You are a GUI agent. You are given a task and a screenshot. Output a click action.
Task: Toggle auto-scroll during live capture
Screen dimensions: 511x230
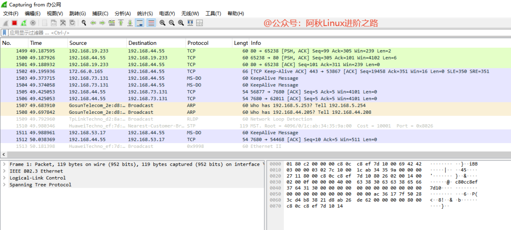(140, 23)
